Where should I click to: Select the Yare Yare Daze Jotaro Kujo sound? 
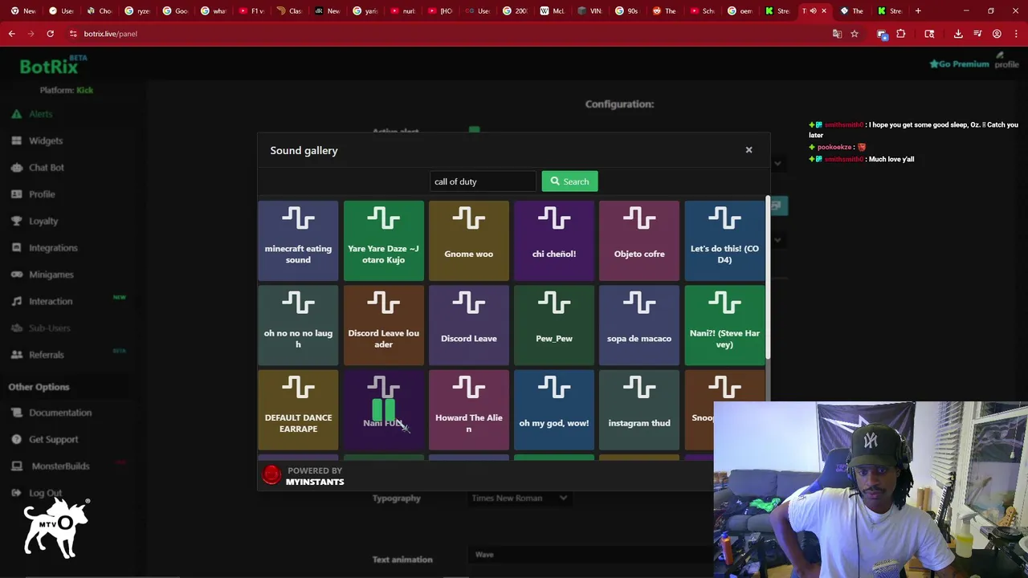(x=383, y=241)
